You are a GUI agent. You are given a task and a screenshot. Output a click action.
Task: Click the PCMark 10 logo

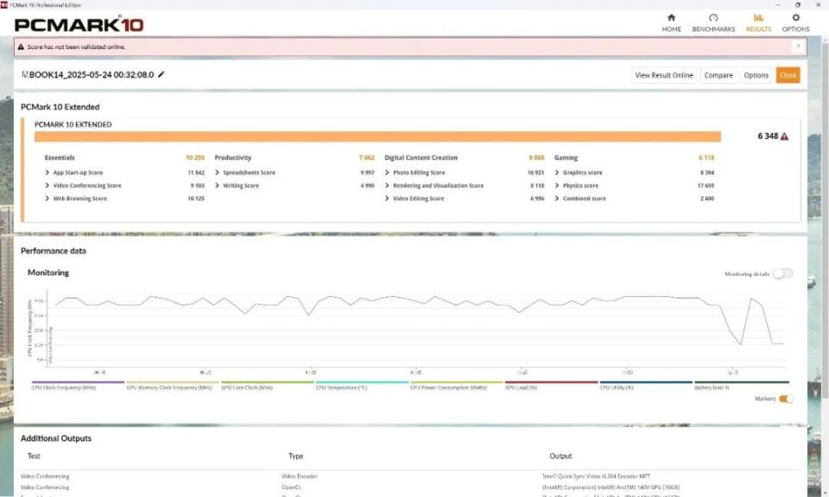click(79, 24)
